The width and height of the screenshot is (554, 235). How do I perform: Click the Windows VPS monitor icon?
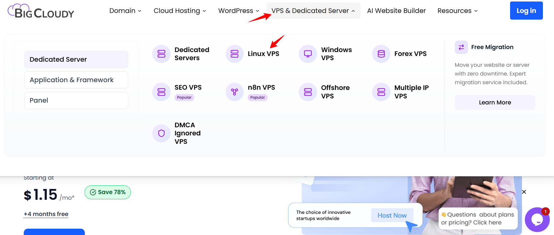coord(308,54)
